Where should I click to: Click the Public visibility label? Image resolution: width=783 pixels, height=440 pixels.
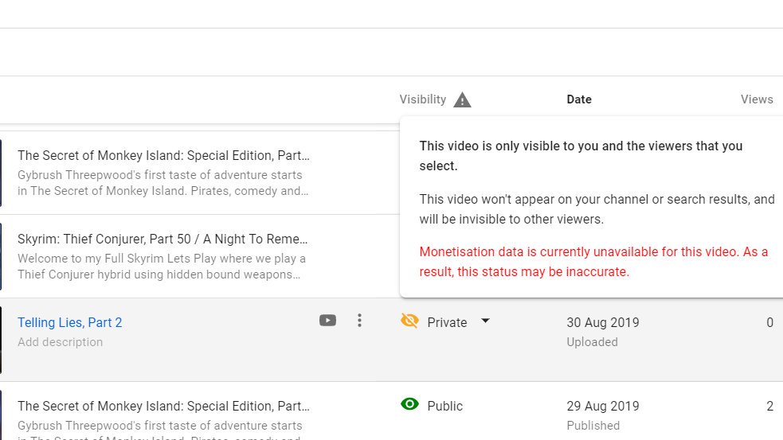click(445, 406)
